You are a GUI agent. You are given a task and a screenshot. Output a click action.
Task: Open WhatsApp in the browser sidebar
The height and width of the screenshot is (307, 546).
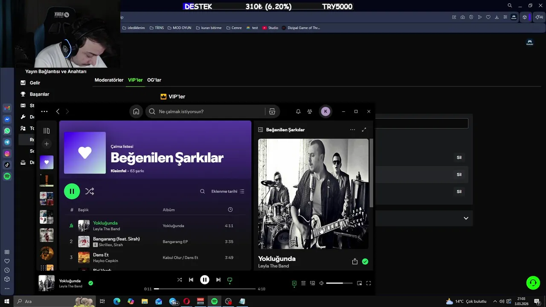click(7, 131)
